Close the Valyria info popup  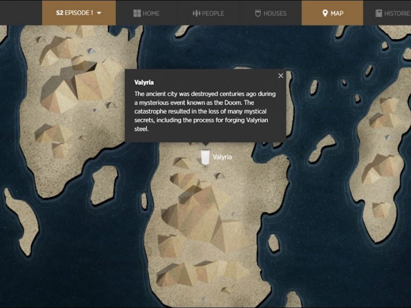(x=281, y=76)
